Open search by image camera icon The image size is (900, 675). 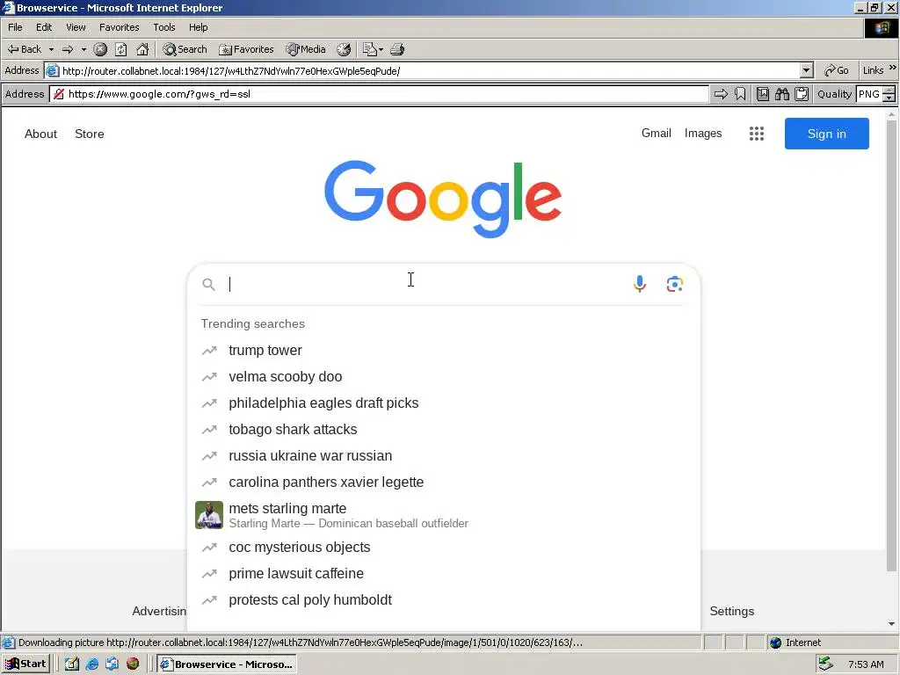click(x=674, y=284)
